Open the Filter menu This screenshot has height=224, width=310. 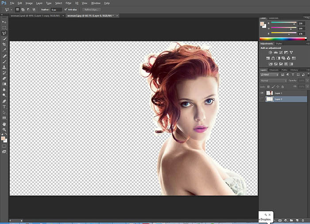[69, 3]
